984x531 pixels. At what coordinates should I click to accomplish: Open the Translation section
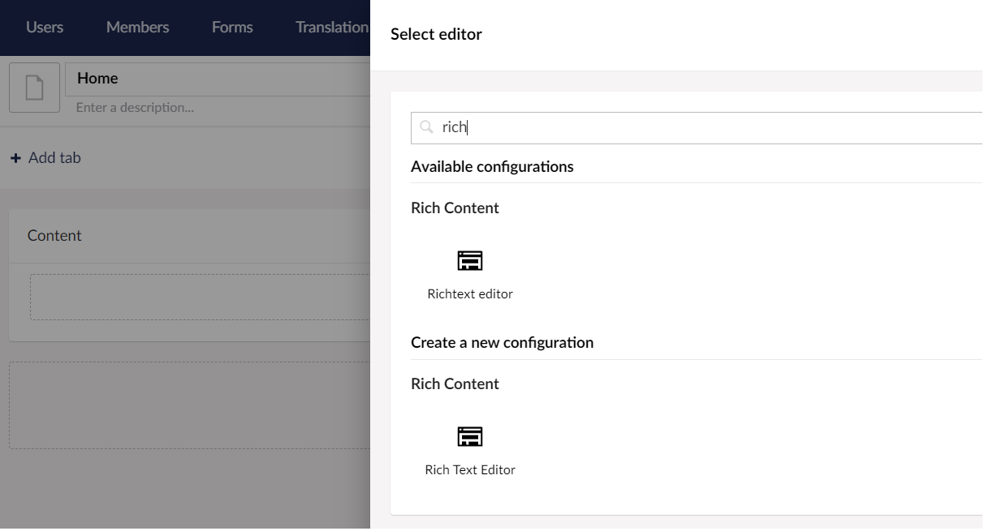point(331,27)
